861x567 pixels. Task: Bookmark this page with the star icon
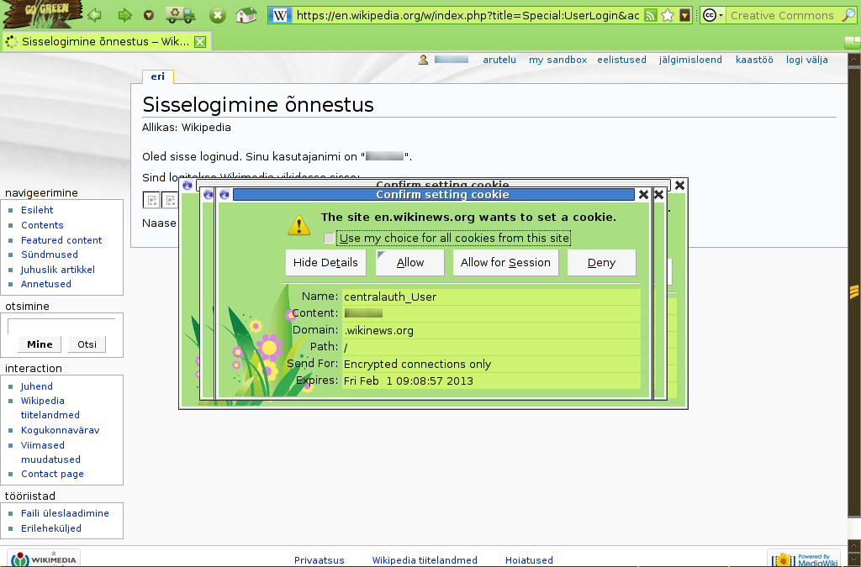[668, 15]
